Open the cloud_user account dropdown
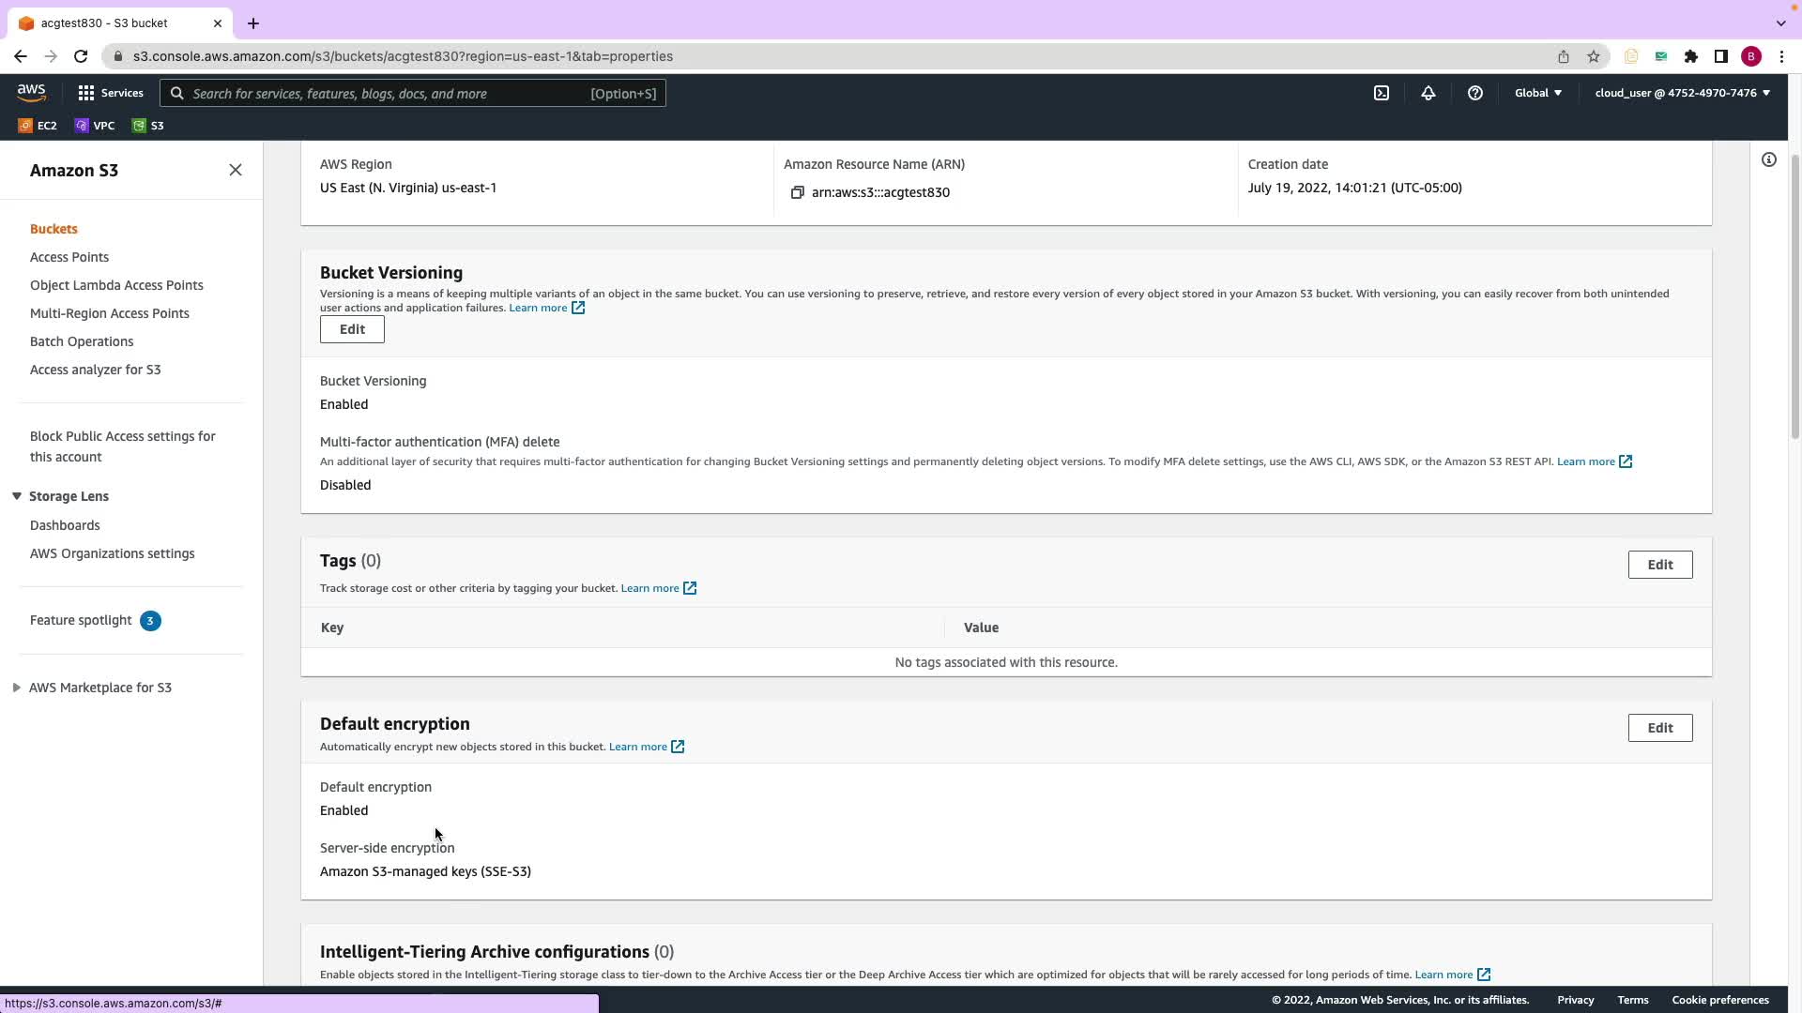The width and height of the screenshot is (1802, 1013). 1682,93
